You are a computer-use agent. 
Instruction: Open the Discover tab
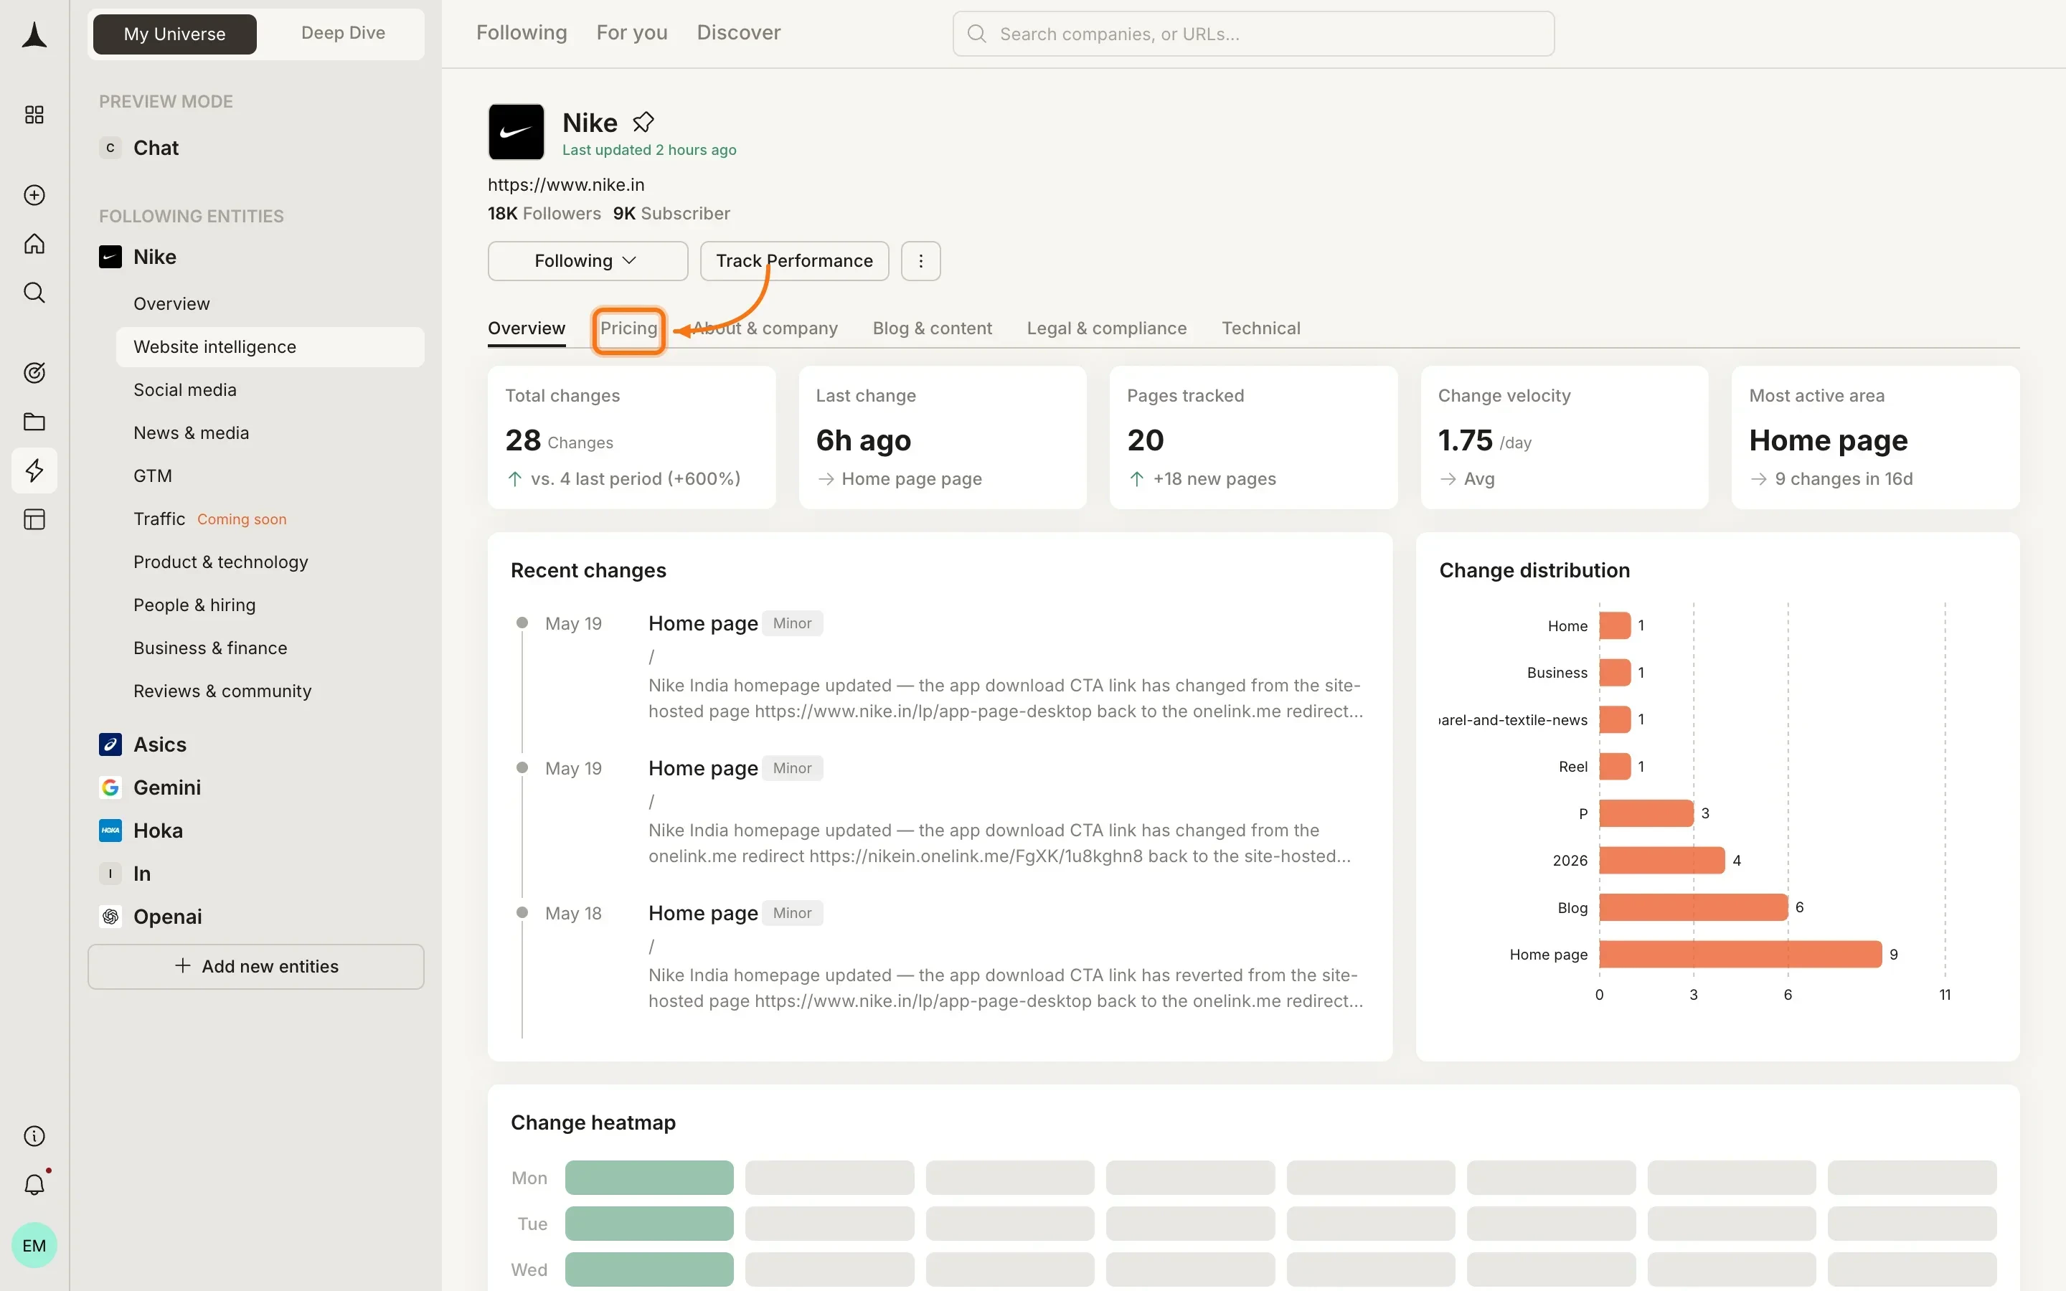[738, 32]
